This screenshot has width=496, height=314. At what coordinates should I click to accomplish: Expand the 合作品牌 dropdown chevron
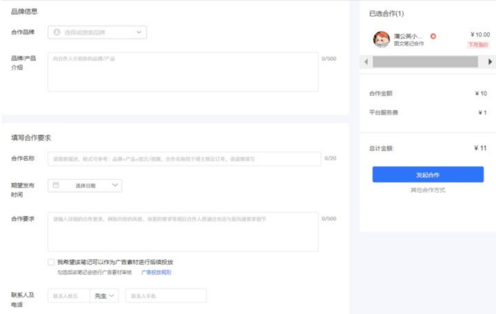pos(139,33)
